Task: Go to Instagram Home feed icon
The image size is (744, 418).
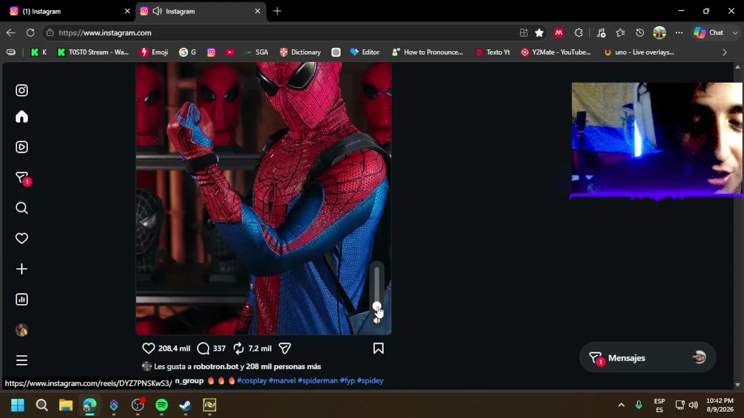Action: [22, 117]
